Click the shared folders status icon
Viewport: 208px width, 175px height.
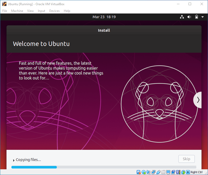coord(163,172)
